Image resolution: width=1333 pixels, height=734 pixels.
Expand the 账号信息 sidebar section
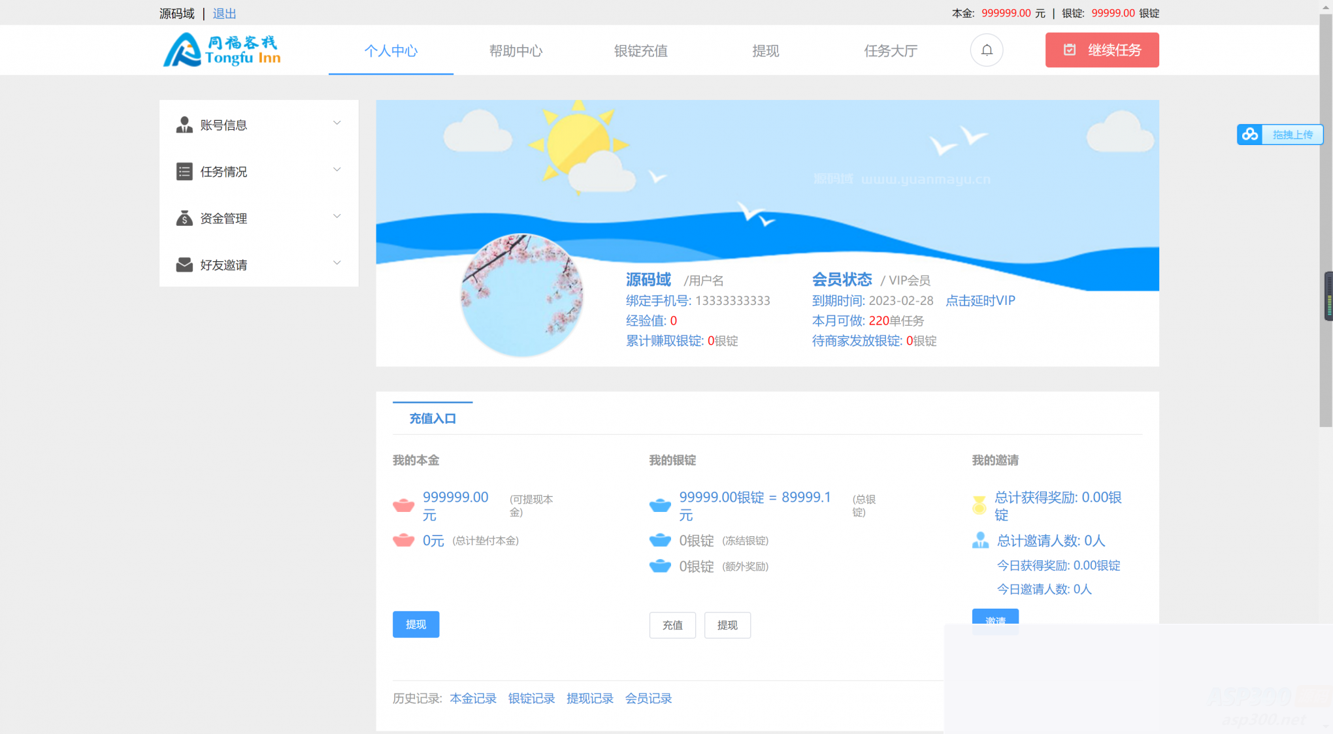[337, 123]
